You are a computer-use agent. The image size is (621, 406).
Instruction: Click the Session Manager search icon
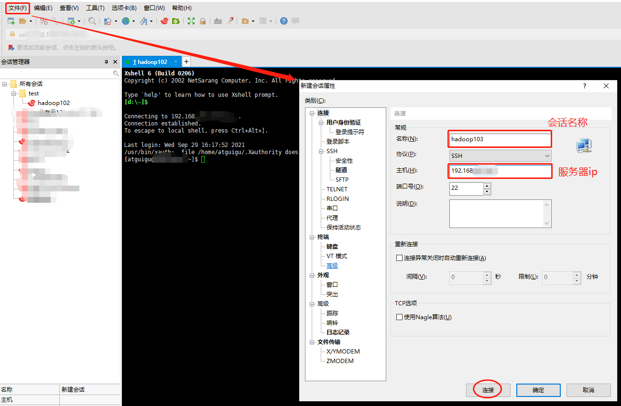pos(116,73)
